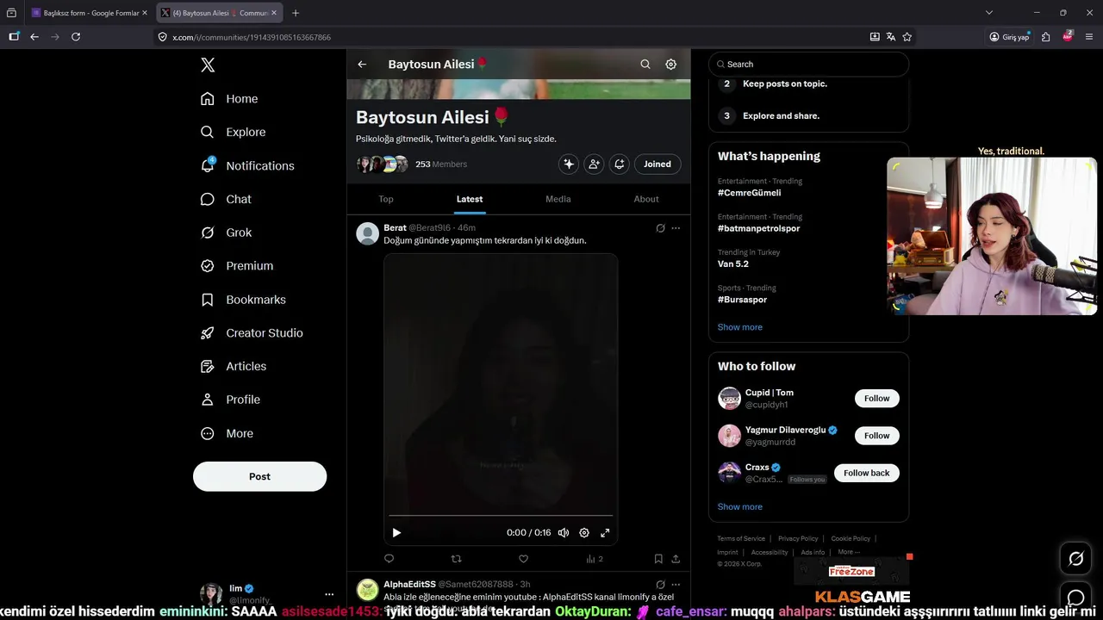Open Grok from the sidebar

click(227, 232)
